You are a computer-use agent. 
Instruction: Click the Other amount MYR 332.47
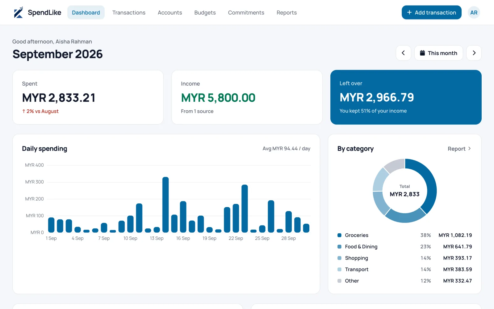pyautogui.click(x=458, y=281)
